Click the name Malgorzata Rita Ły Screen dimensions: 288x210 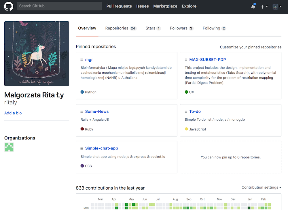(34, 95)
